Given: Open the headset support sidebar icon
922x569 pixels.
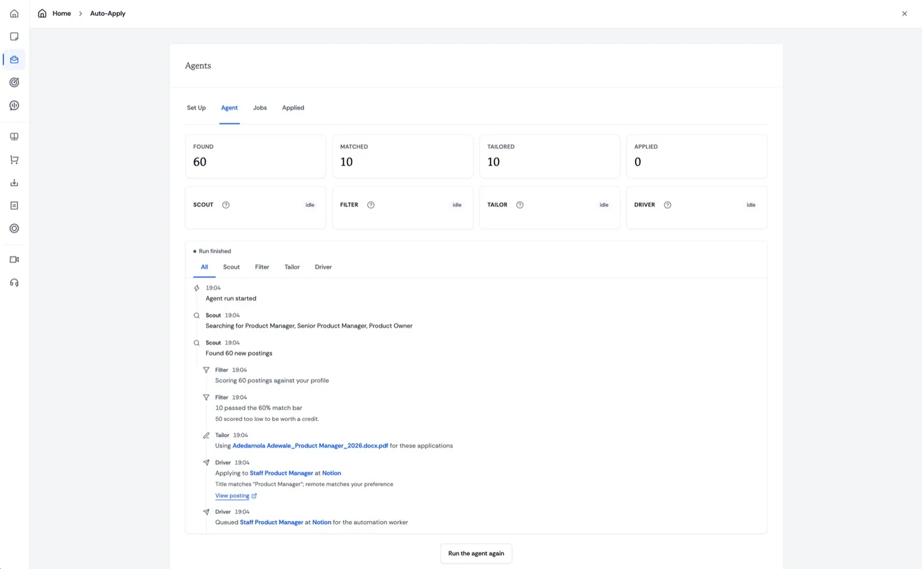Looking at the screenshot, I should click(14, 283).
